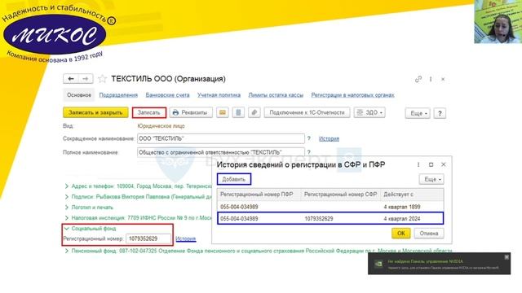Open the Учетная политика tab
522x293 pixels.
tap(219, 95)
